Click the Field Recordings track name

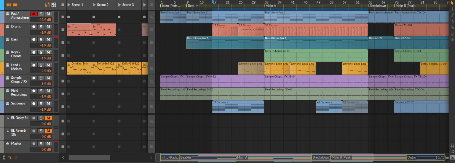tap(19, 93)
